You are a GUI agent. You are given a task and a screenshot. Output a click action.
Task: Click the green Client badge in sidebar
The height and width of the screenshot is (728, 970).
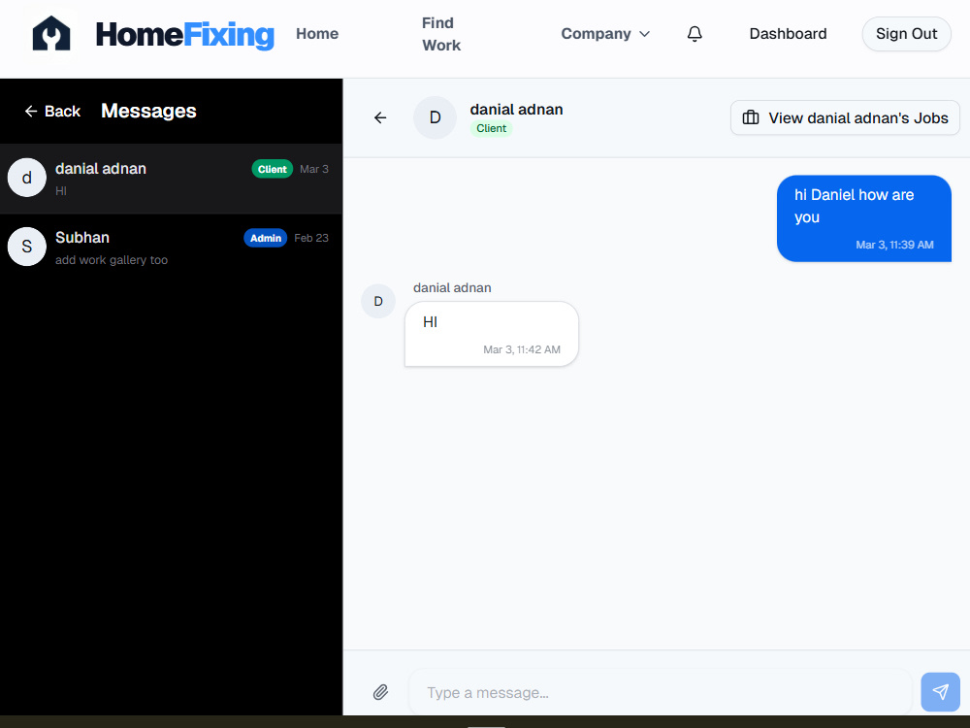coord(273,169)
